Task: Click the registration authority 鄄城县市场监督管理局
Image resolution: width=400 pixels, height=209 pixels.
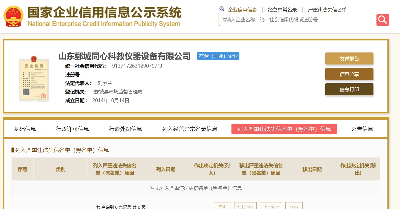Action: click(x=118, y=92)
